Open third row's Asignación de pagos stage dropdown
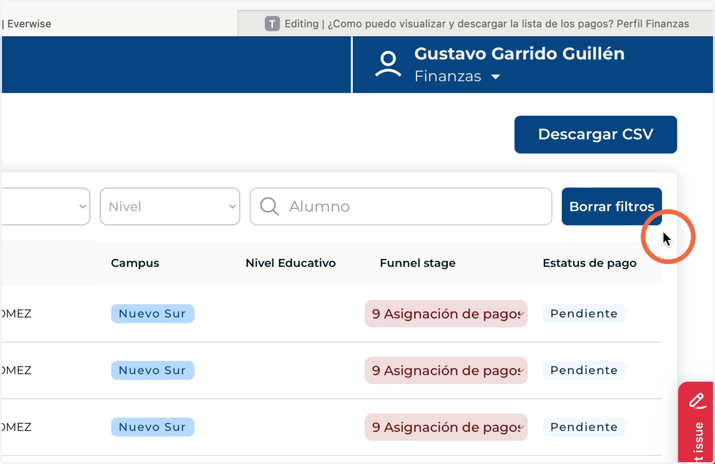 pos(446,427)
